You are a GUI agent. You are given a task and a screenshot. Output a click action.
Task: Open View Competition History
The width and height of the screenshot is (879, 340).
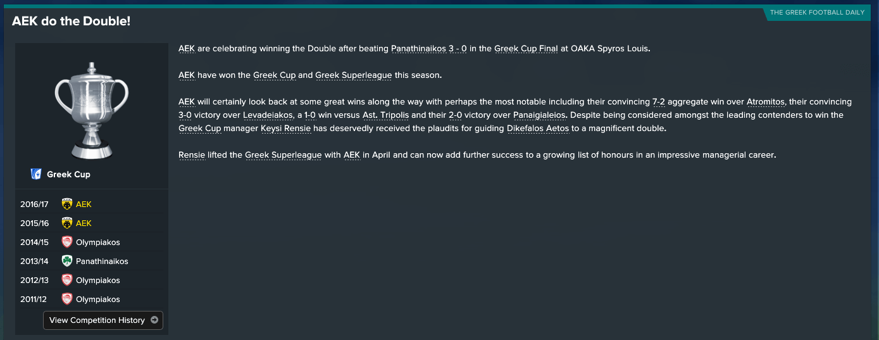coord(103,320)
